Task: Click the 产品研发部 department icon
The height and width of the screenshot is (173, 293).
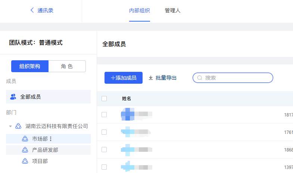Action: point(25,150)
